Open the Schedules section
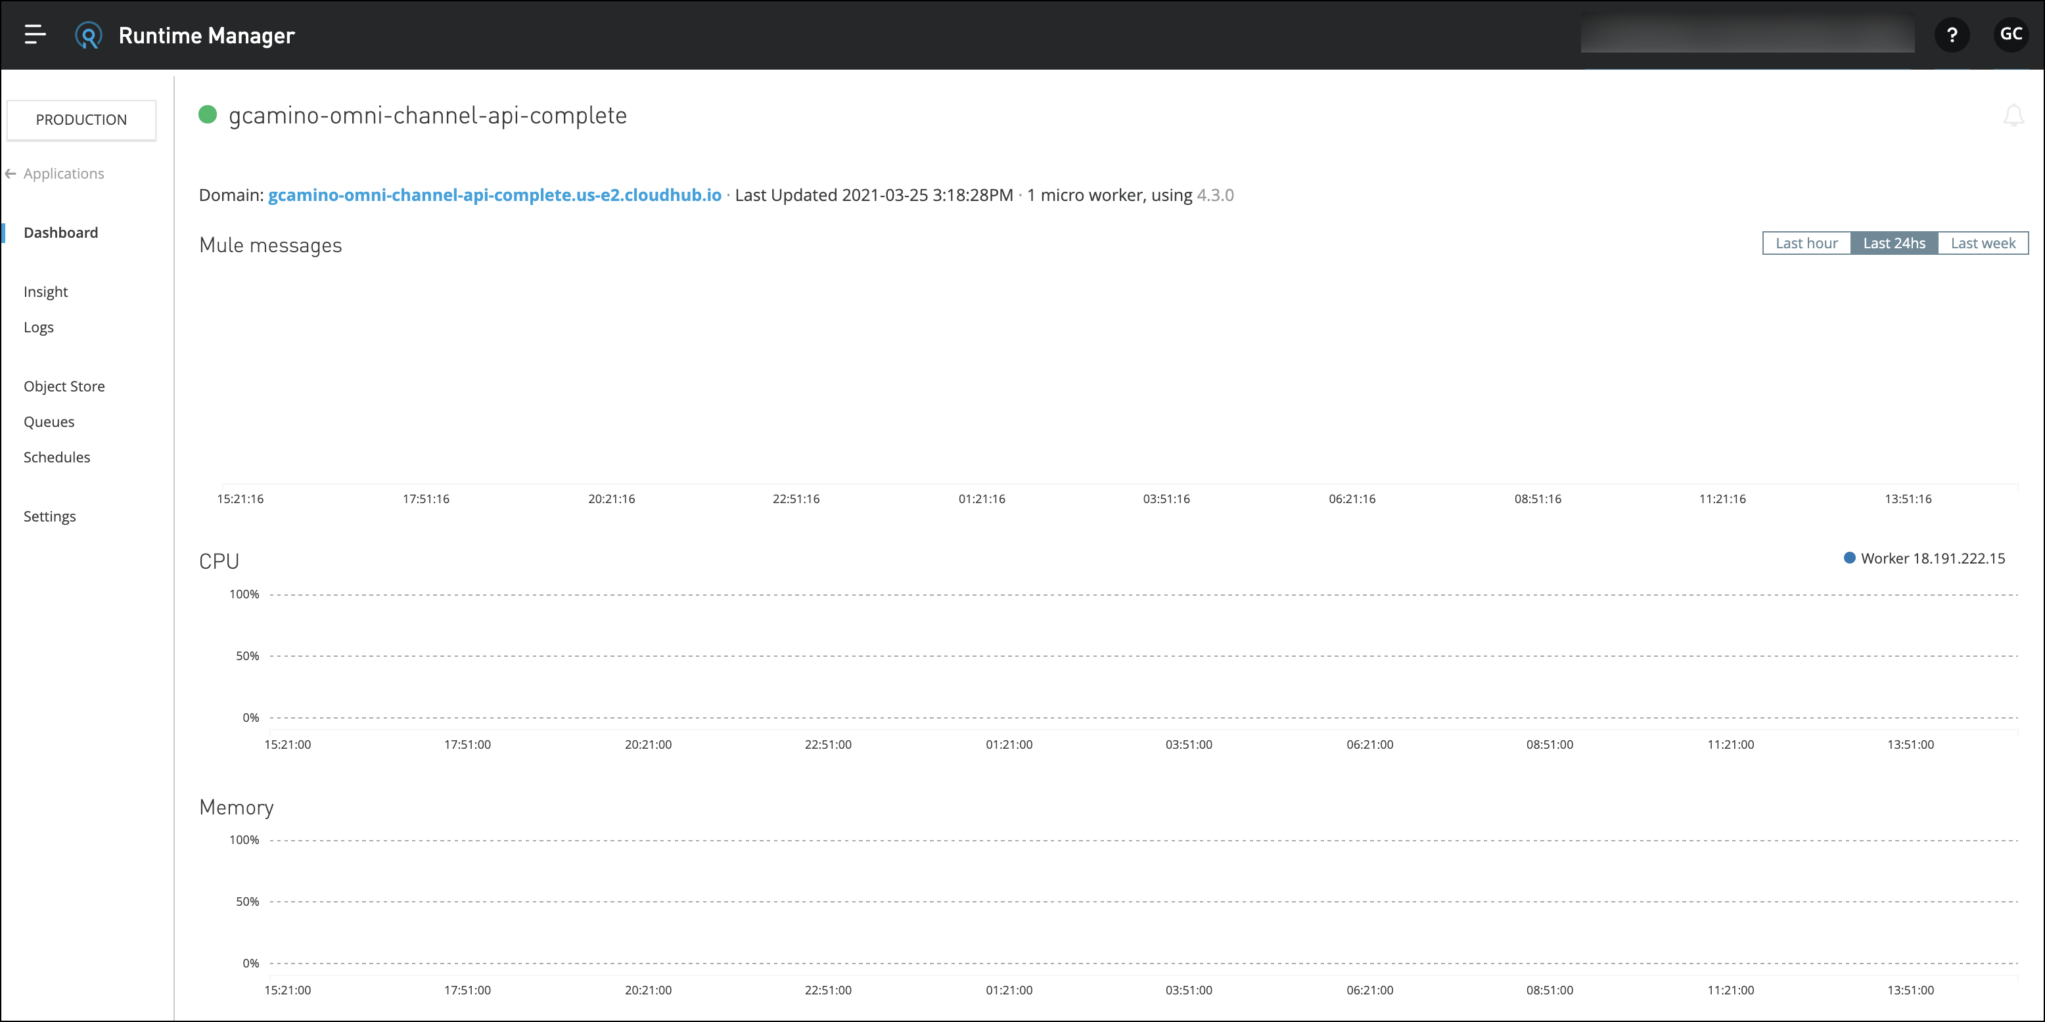This screenshot has height=1022, width=2045. click(x=57, y=457)
